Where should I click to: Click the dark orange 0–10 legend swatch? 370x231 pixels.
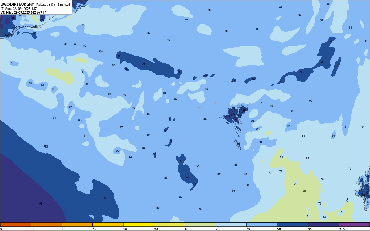tap(16, 224)
